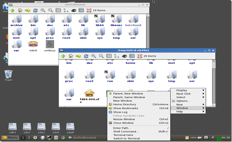Select the lib64 symlink folder
This screenshot has height=142, width=232.
(x=100, y=20)
